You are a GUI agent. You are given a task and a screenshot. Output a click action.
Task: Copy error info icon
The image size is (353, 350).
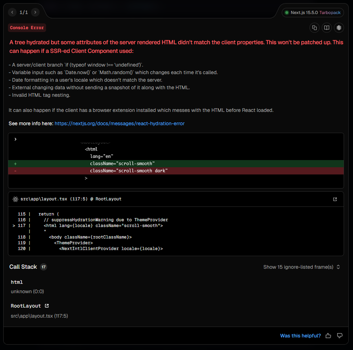[314, 28]
